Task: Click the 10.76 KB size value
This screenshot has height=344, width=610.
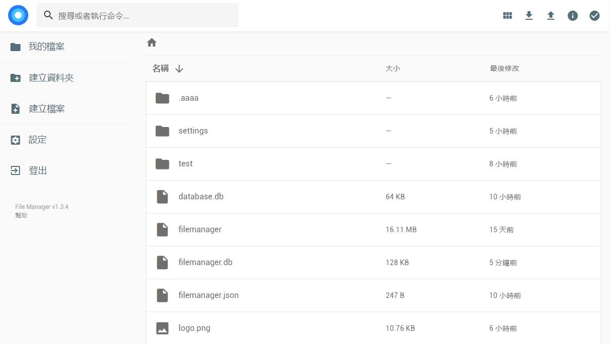Action: [x=400, y=328]
